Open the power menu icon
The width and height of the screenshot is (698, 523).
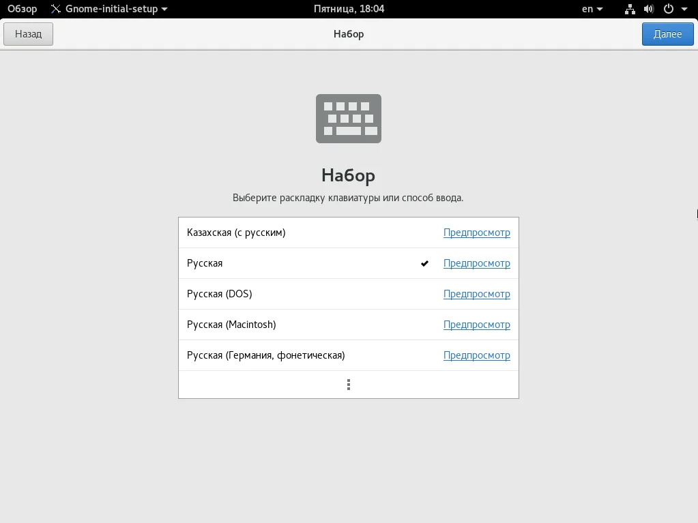pos(668,9)
